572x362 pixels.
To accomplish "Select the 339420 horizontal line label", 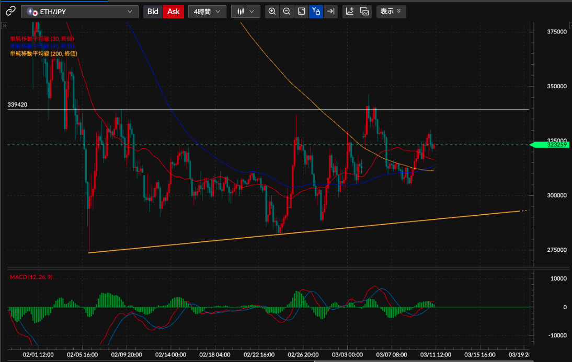I will click(18, 104).
